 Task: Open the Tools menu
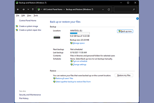coord(36,15)
